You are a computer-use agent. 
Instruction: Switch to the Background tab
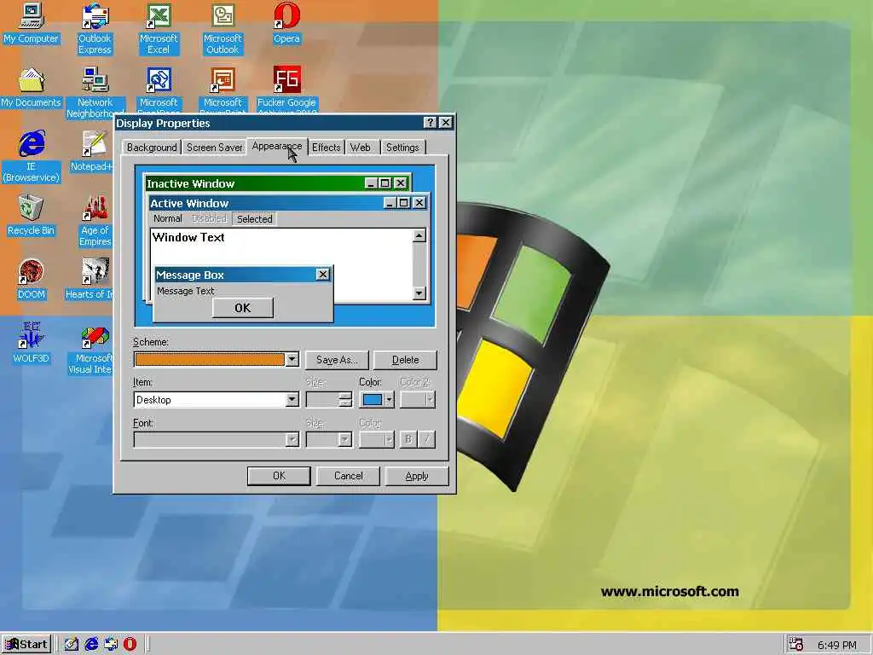pyautogui.click(x=152, y=147)
